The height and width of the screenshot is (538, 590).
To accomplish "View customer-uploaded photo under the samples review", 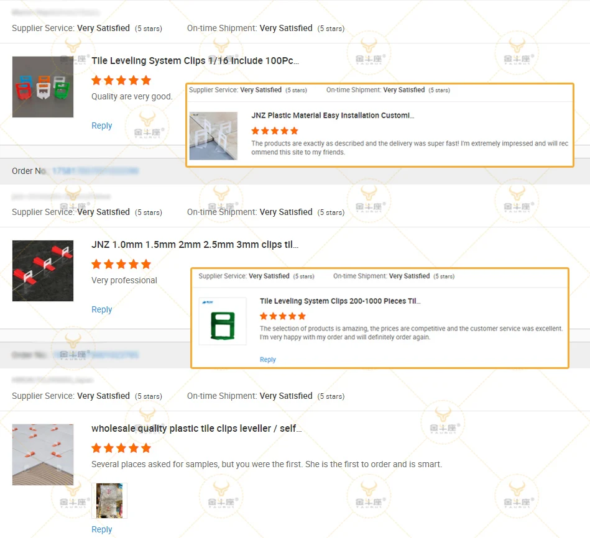I will pyautogui.click(x=109, y=500).
